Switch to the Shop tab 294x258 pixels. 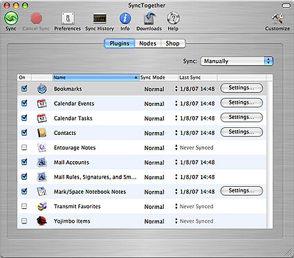[173, 44]
